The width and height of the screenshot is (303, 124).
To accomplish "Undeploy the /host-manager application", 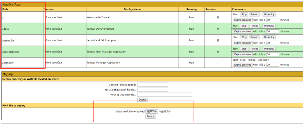I will tap(269, 49).
